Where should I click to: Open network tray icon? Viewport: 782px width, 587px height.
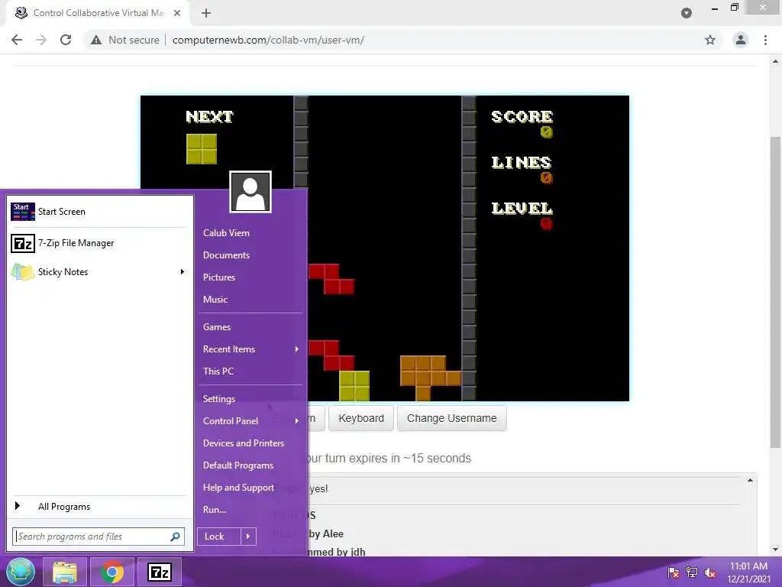692,572
